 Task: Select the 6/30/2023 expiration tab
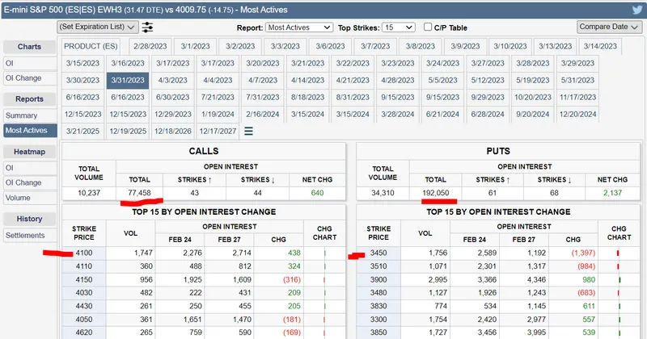click(x=172, y=97)
